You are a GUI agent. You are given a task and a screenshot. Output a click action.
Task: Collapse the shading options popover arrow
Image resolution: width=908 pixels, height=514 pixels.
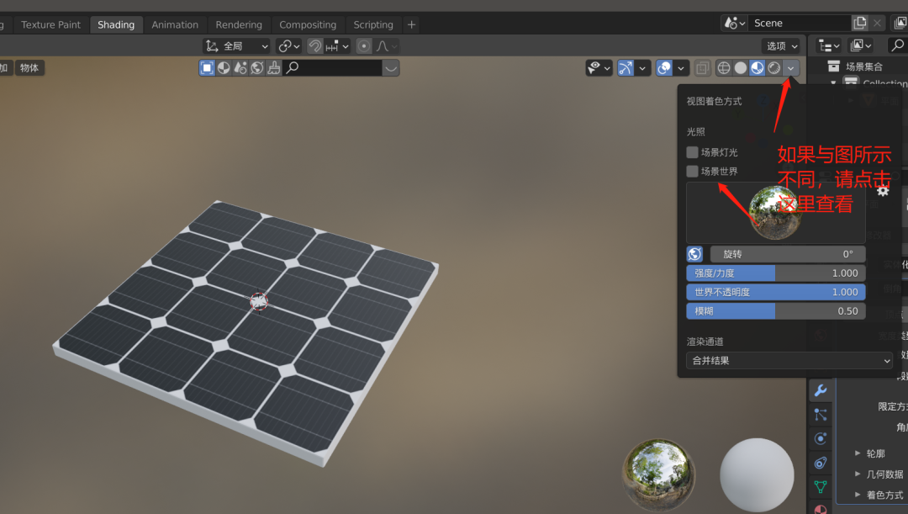[x=791, y=68]
